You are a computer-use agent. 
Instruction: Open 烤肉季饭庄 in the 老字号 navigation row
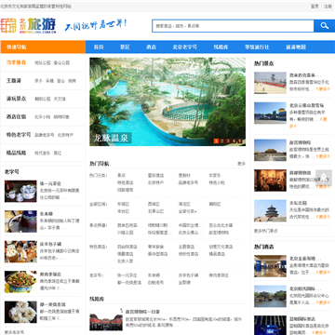(x=219, y=275)
